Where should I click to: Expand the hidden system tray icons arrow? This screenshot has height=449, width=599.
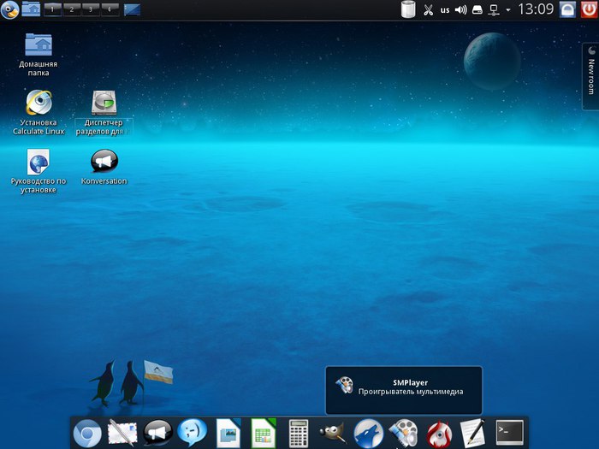click(508, 10)
